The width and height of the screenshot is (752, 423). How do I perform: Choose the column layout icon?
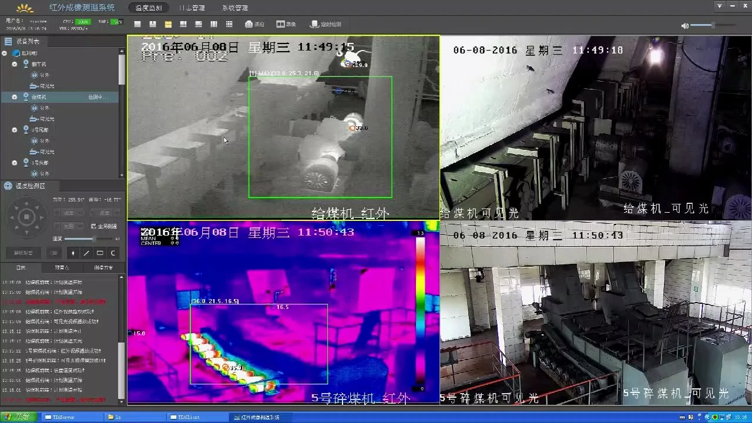[x=213, y=24]
